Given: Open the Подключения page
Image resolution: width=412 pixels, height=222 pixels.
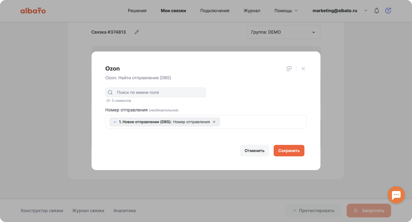Looking at the screenshot, I should 215,11.
